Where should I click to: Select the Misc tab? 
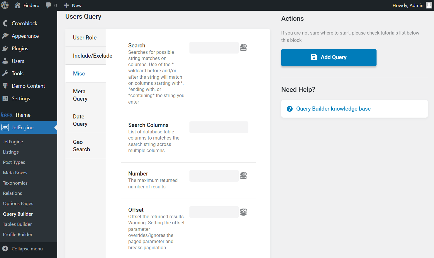click(86, 73)
